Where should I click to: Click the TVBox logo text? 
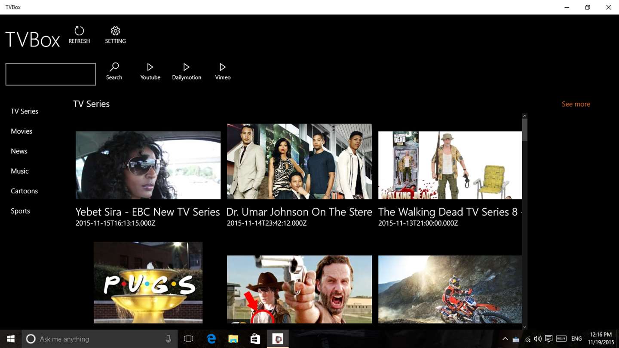[x=33, y=40]
